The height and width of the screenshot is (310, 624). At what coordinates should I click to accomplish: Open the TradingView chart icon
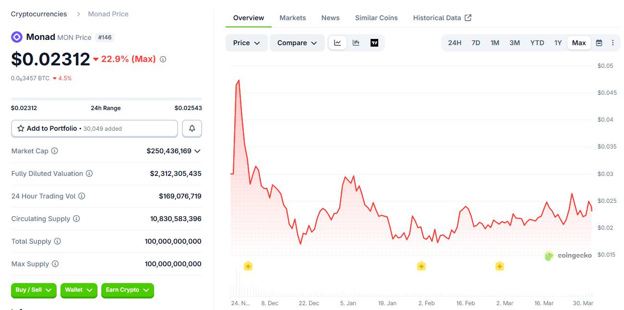[373, 42]
